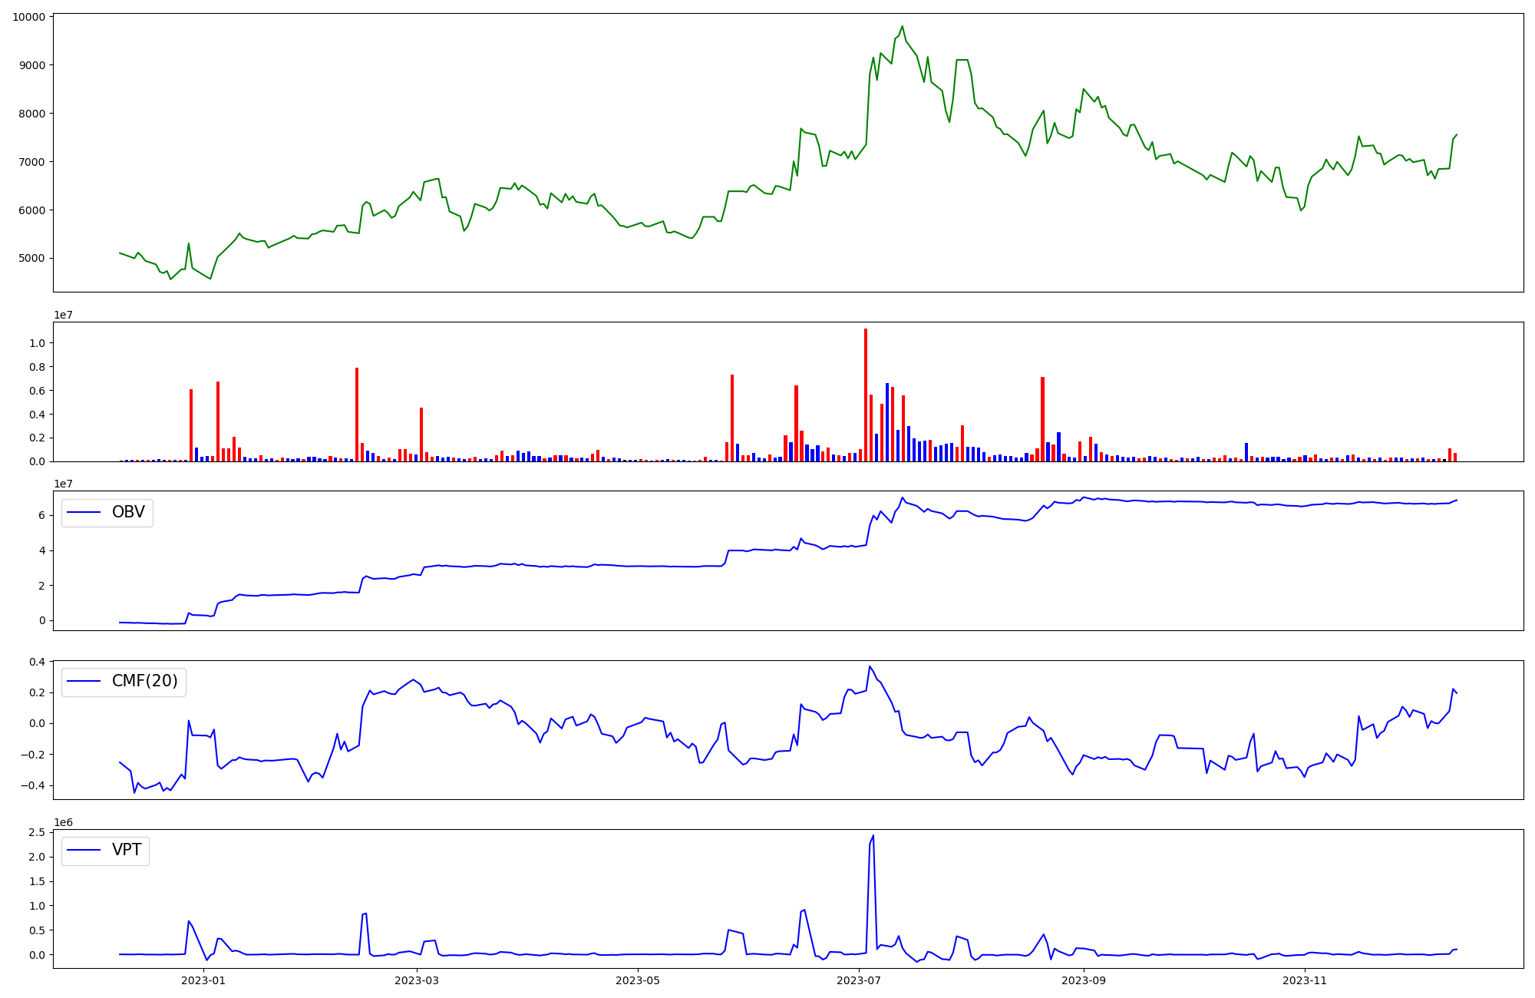The height and width of the screenshot is (998, 1535).
Task: Click the 1e6 multiplier above VPT chart
Action: point(63,823)
